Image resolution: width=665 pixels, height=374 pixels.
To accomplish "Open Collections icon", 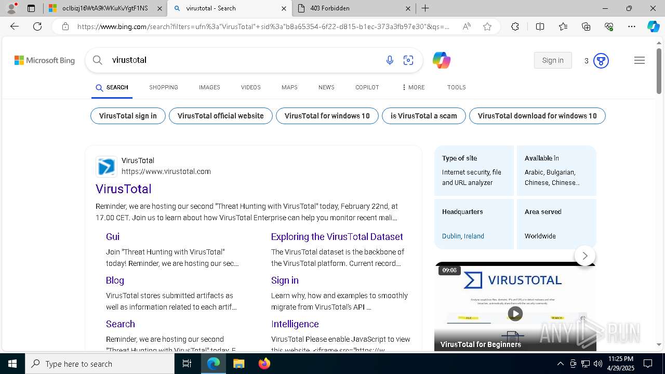I will click(x=586, y=26).
